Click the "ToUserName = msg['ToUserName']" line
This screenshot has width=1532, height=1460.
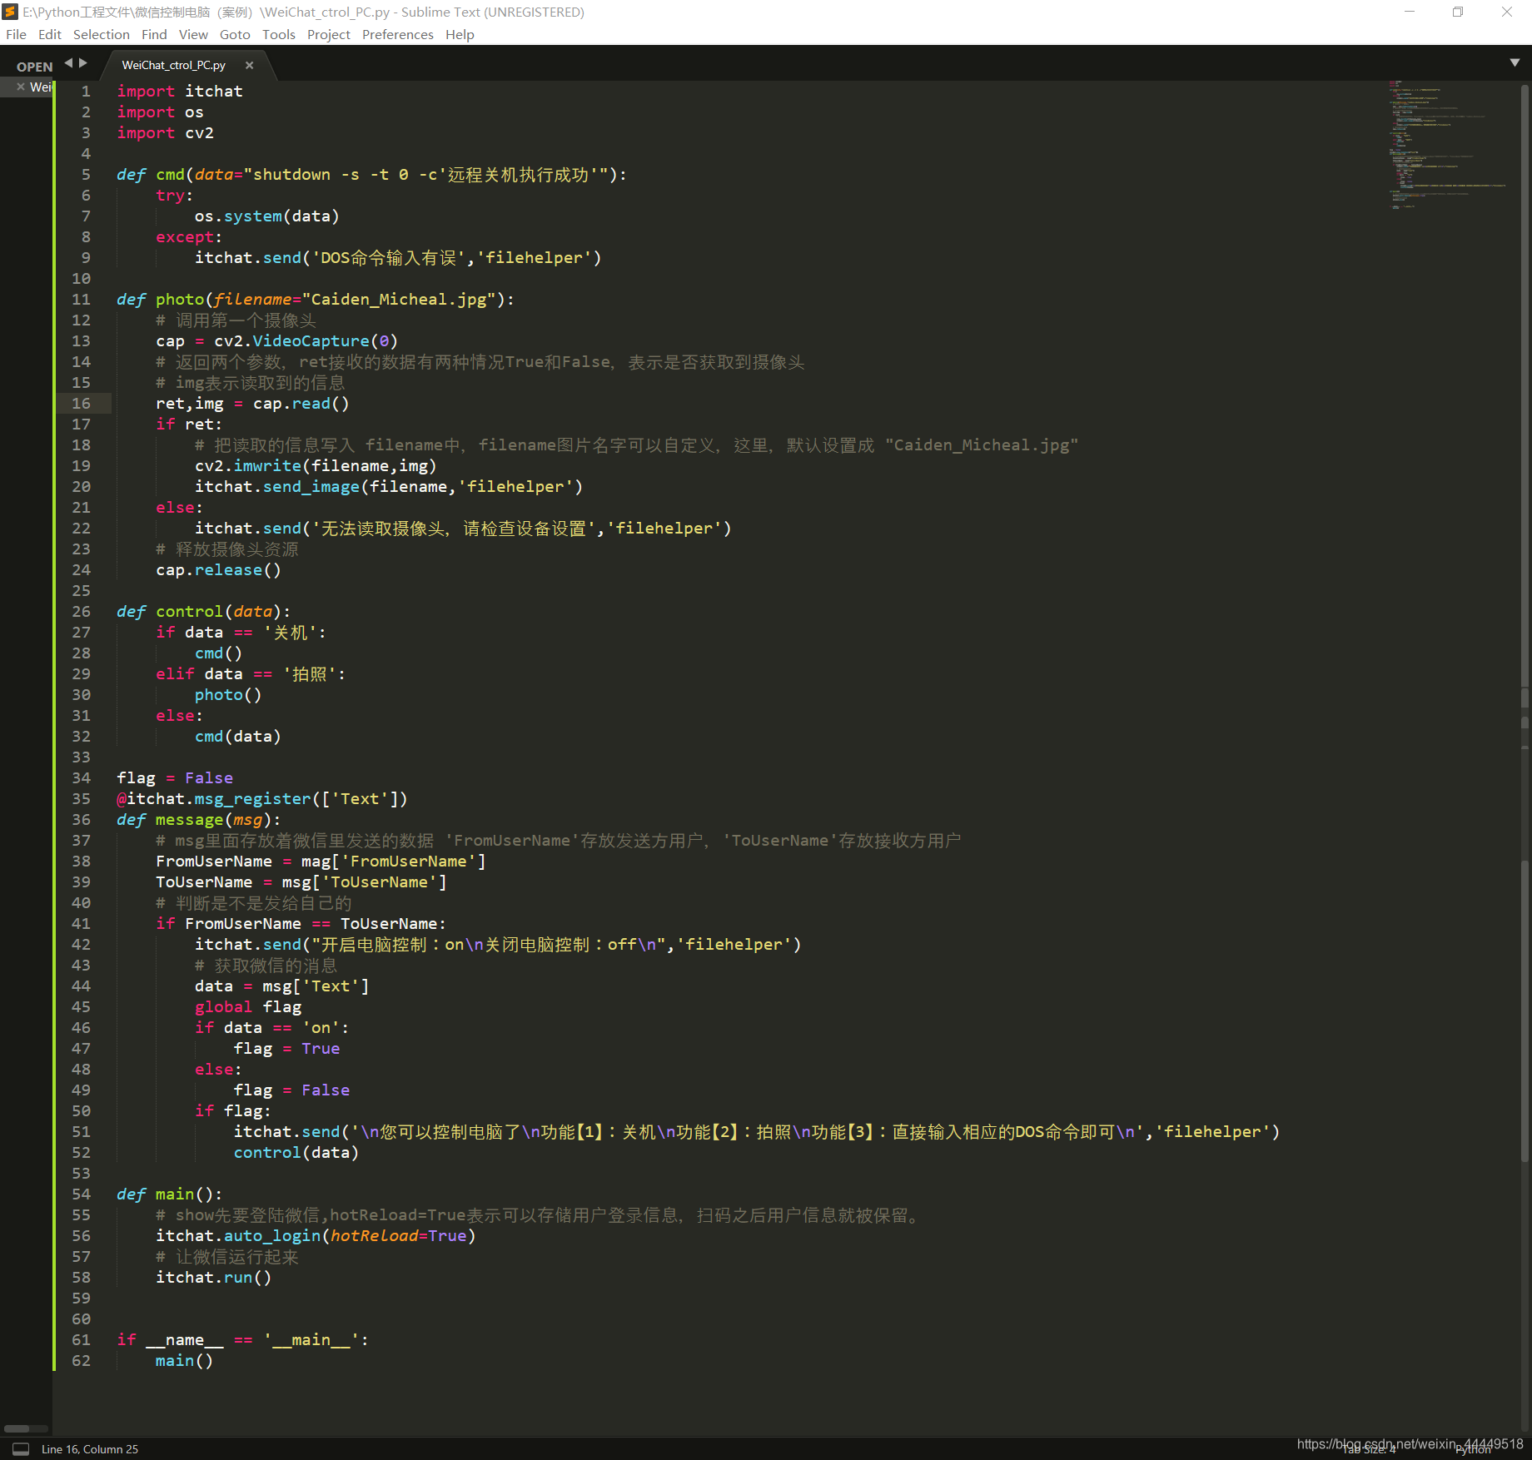pyautogui.click(x=301, y=881)
